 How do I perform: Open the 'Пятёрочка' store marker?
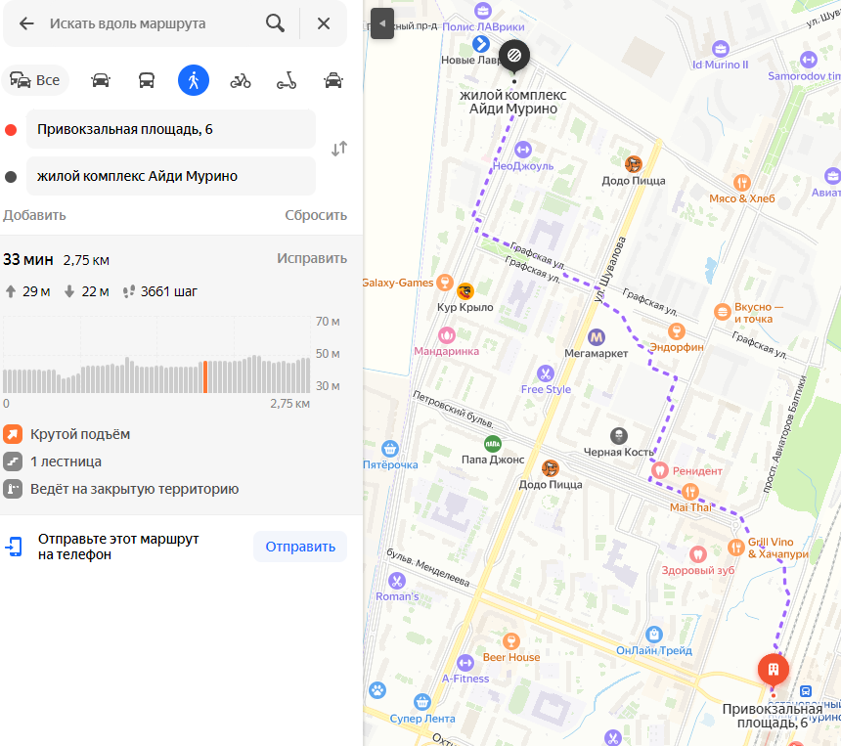pos(390,449)
